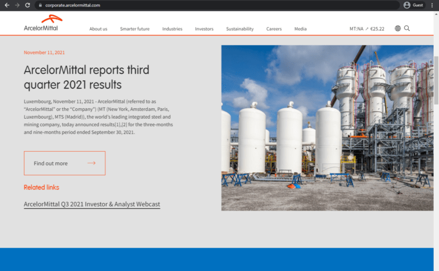Click the November 11, 2021 date
The image size is (439, 271).
point(44,52)
